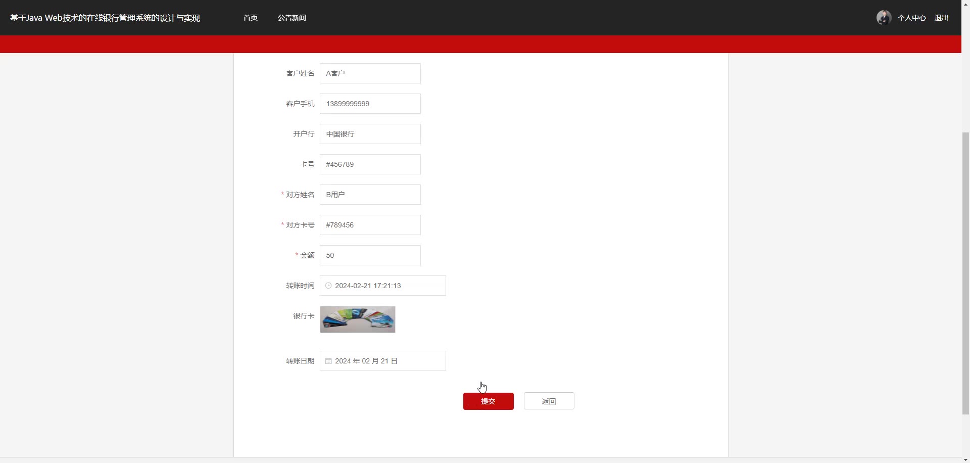Open the 首页 menu item
This screenshot has height=463, width=970.
click(251, 18)
